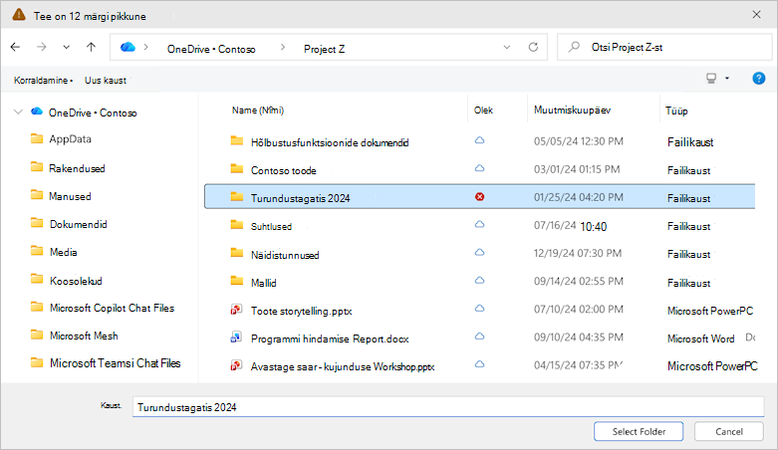
Task: Select the Contoso toode folder
Action: (x=283, y=170)
